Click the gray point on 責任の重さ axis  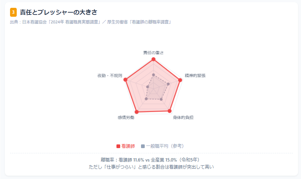point(153,75)
